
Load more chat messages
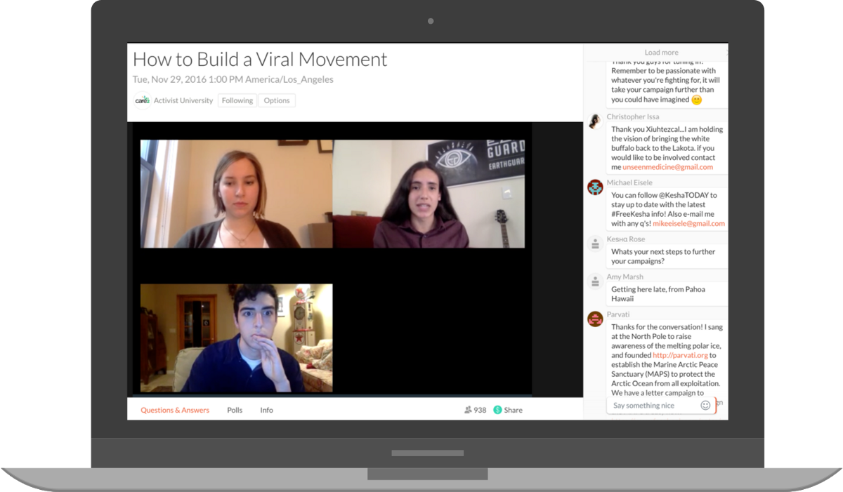(x=661, y=53)
